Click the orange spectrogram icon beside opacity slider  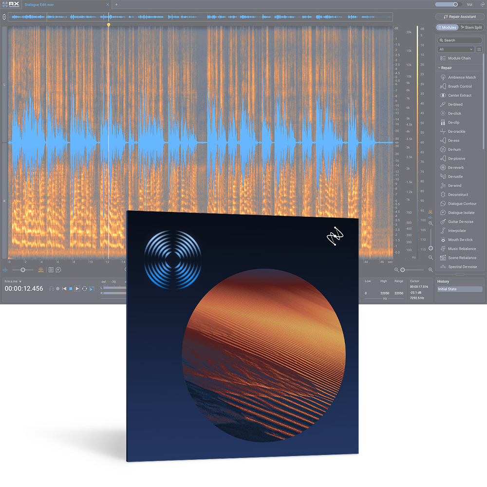pos(41,270)
